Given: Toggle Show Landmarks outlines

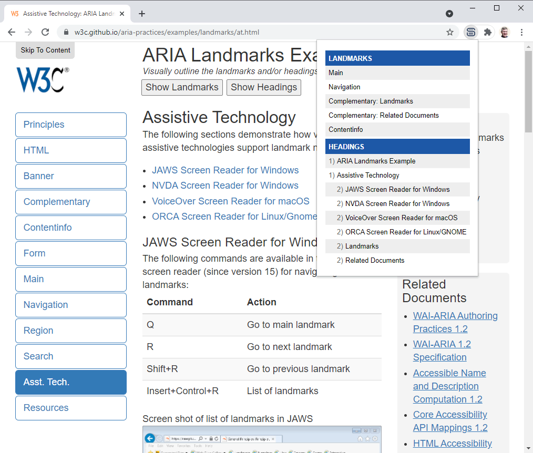Looking at the screenshot, I should [x=182, y=87].
